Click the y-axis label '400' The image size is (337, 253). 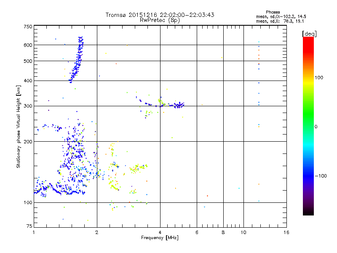point(28,81)
